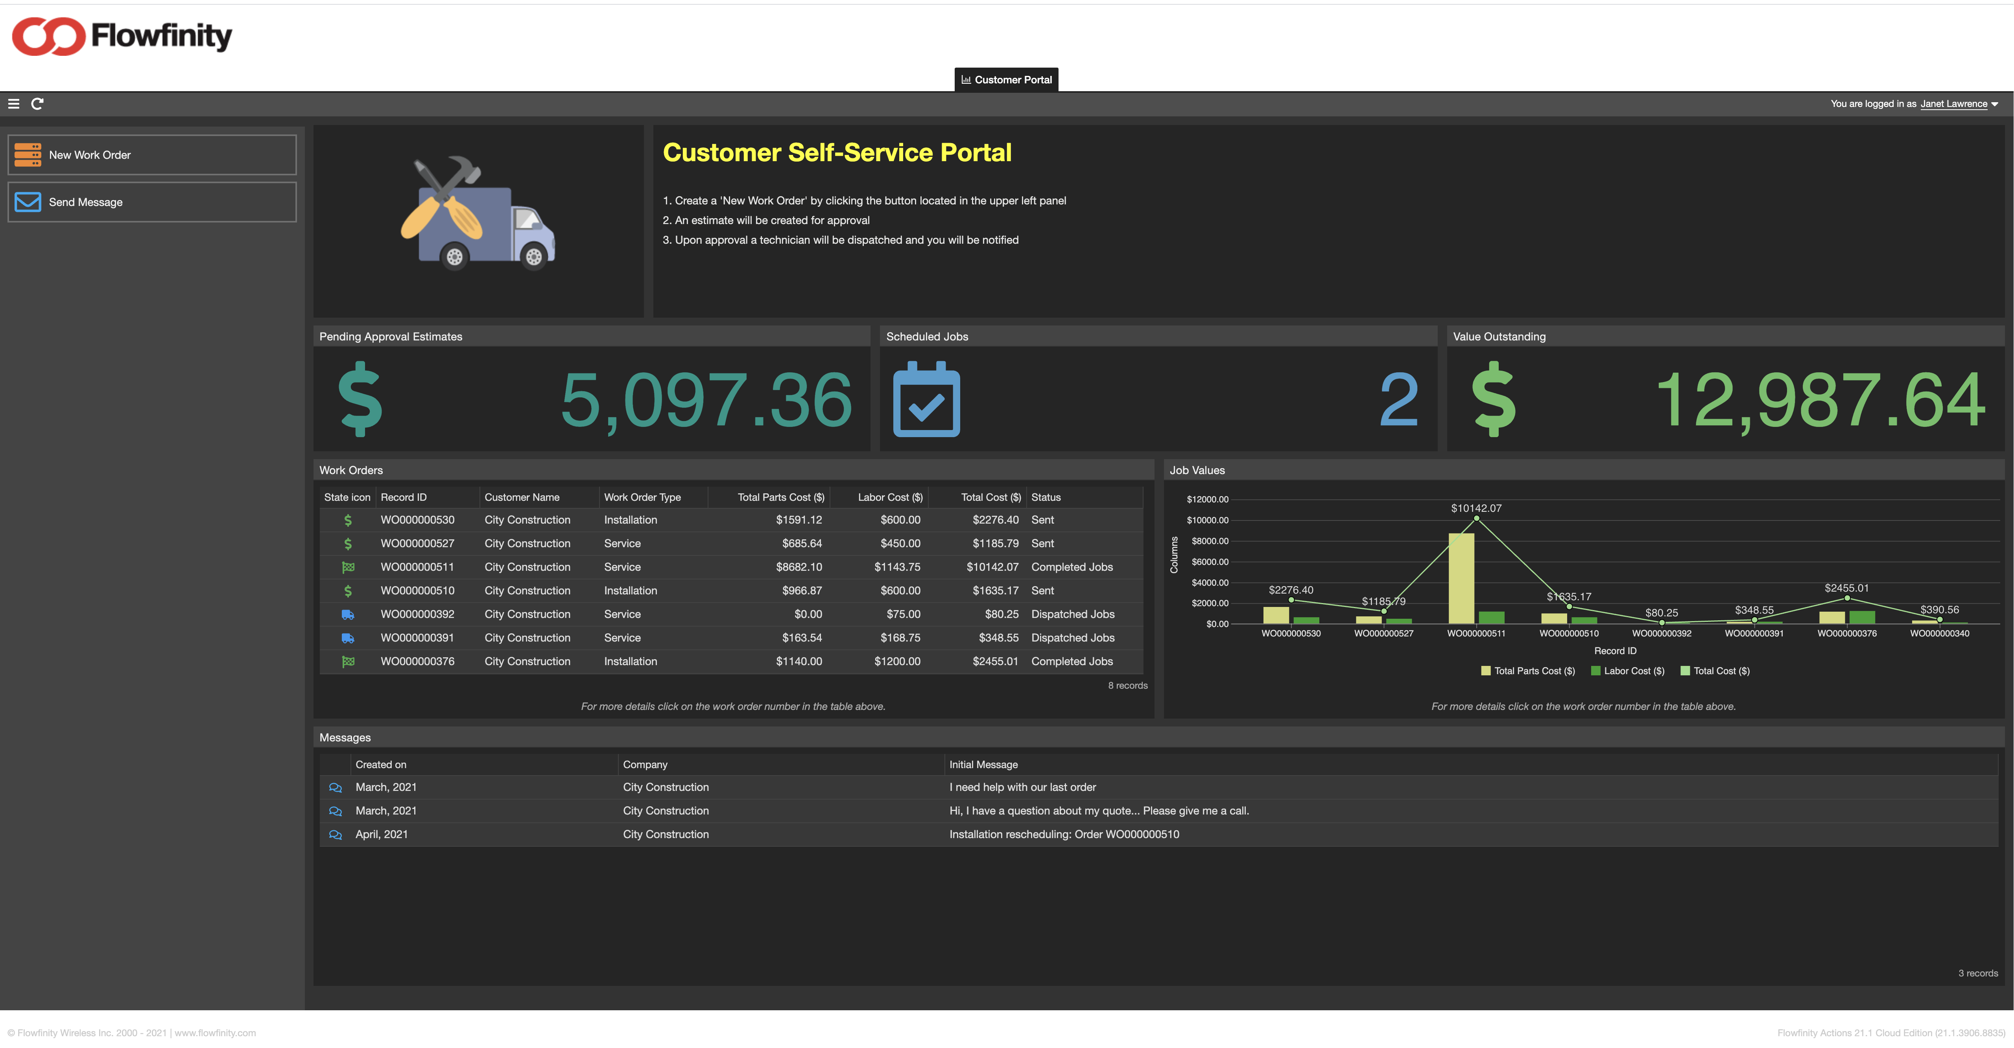Toggle Total Cost legend series
The height and width of the screenshot is (1048, 2014).
[1715, 671]
